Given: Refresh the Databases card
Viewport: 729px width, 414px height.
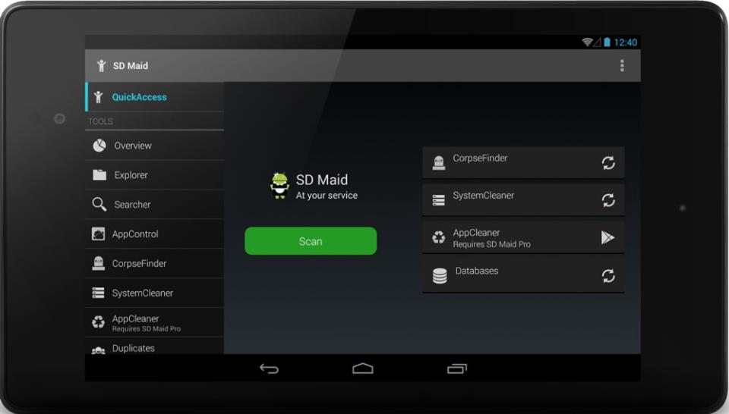Looking at the screenshot, I should point(608,276).
